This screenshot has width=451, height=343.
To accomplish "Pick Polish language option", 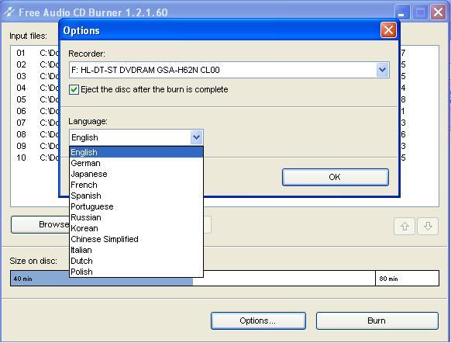I will tap(136, 272).
